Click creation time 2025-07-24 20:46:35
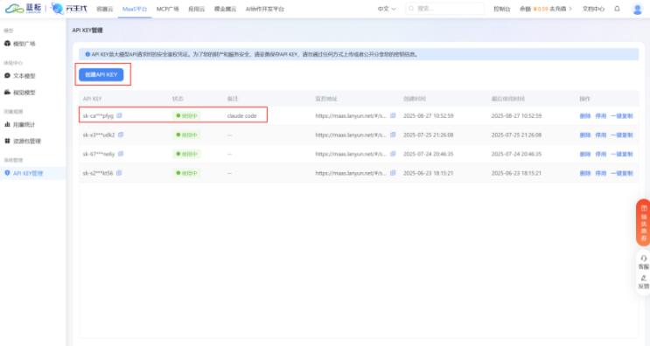650x346 pixels. click(x=428, y=154)
